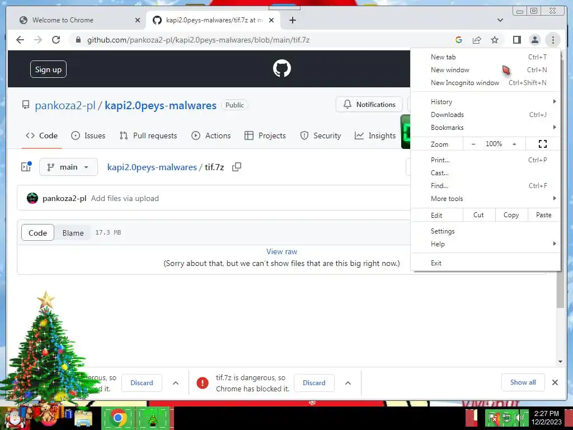This screenshot has width=573, height=430.
Task: Share this page icon
Action: (477, 40)
